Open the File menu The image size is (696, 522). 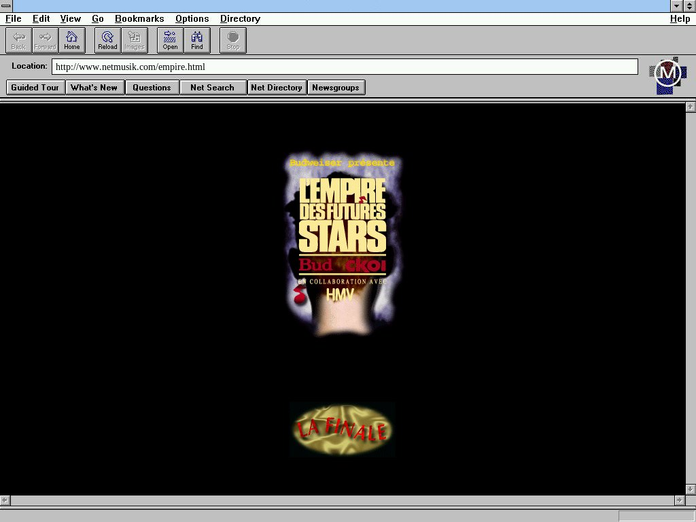point(13,19)
